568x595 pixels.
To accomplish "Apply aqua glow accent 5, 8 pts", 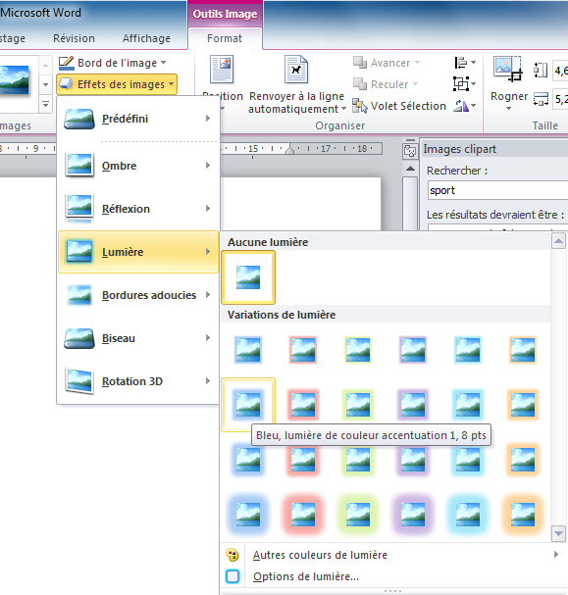I will pos(468,405).
